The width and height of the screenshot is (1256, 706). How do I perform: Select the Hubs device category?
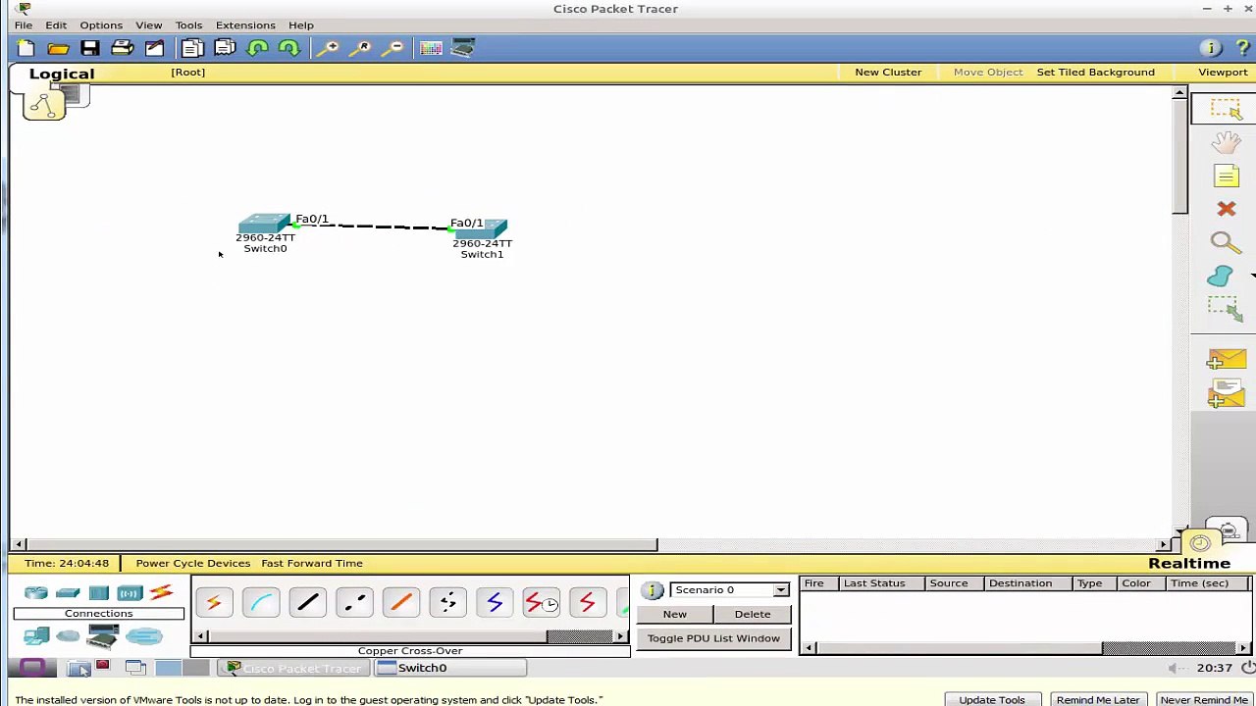(99, 593)
